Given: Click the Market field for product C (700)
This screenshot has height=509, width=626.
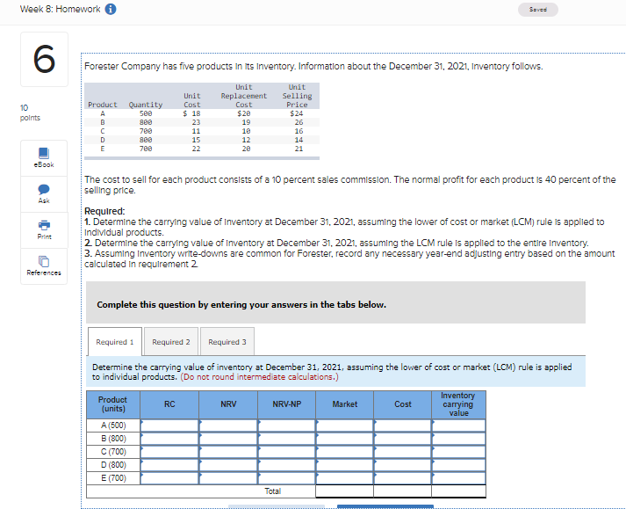Looking at the screenshot, I should tap(345, 452).
